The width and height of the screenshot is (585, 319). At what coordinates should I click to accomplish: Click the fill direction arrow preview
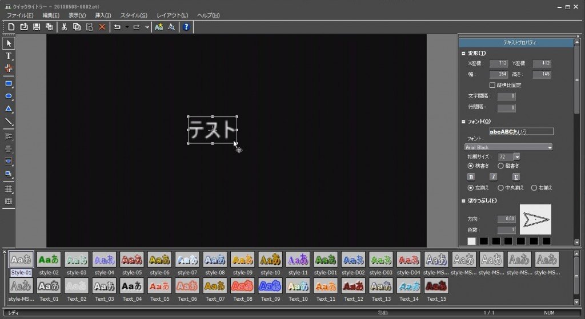click(535, 219)
